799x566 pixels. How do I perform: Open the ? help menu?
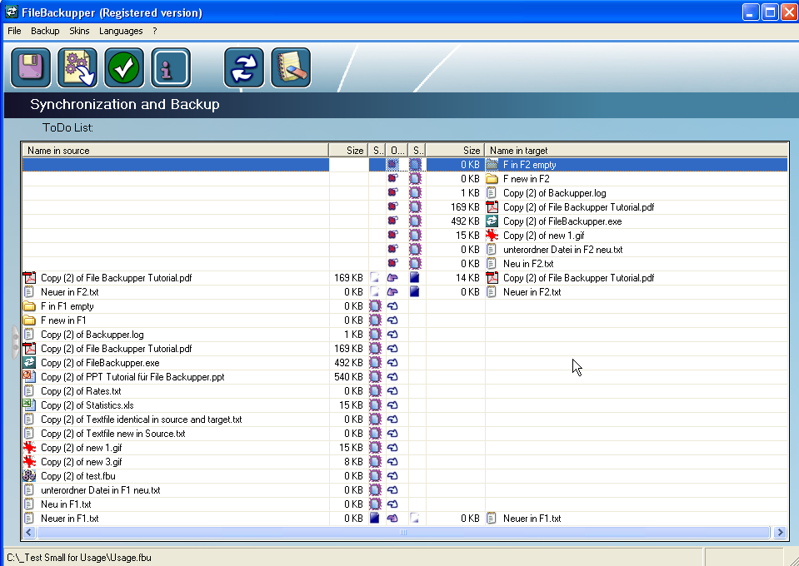pos(155,31)
